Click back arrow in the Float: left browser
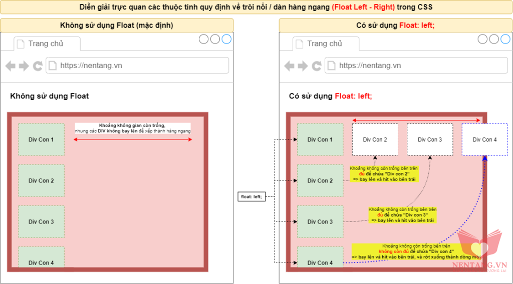 coord(289,66)
